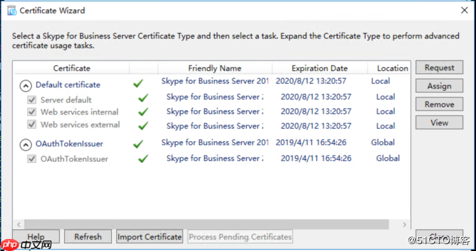
Task: Select the Default certificate tree item
Action: (68, 85)
